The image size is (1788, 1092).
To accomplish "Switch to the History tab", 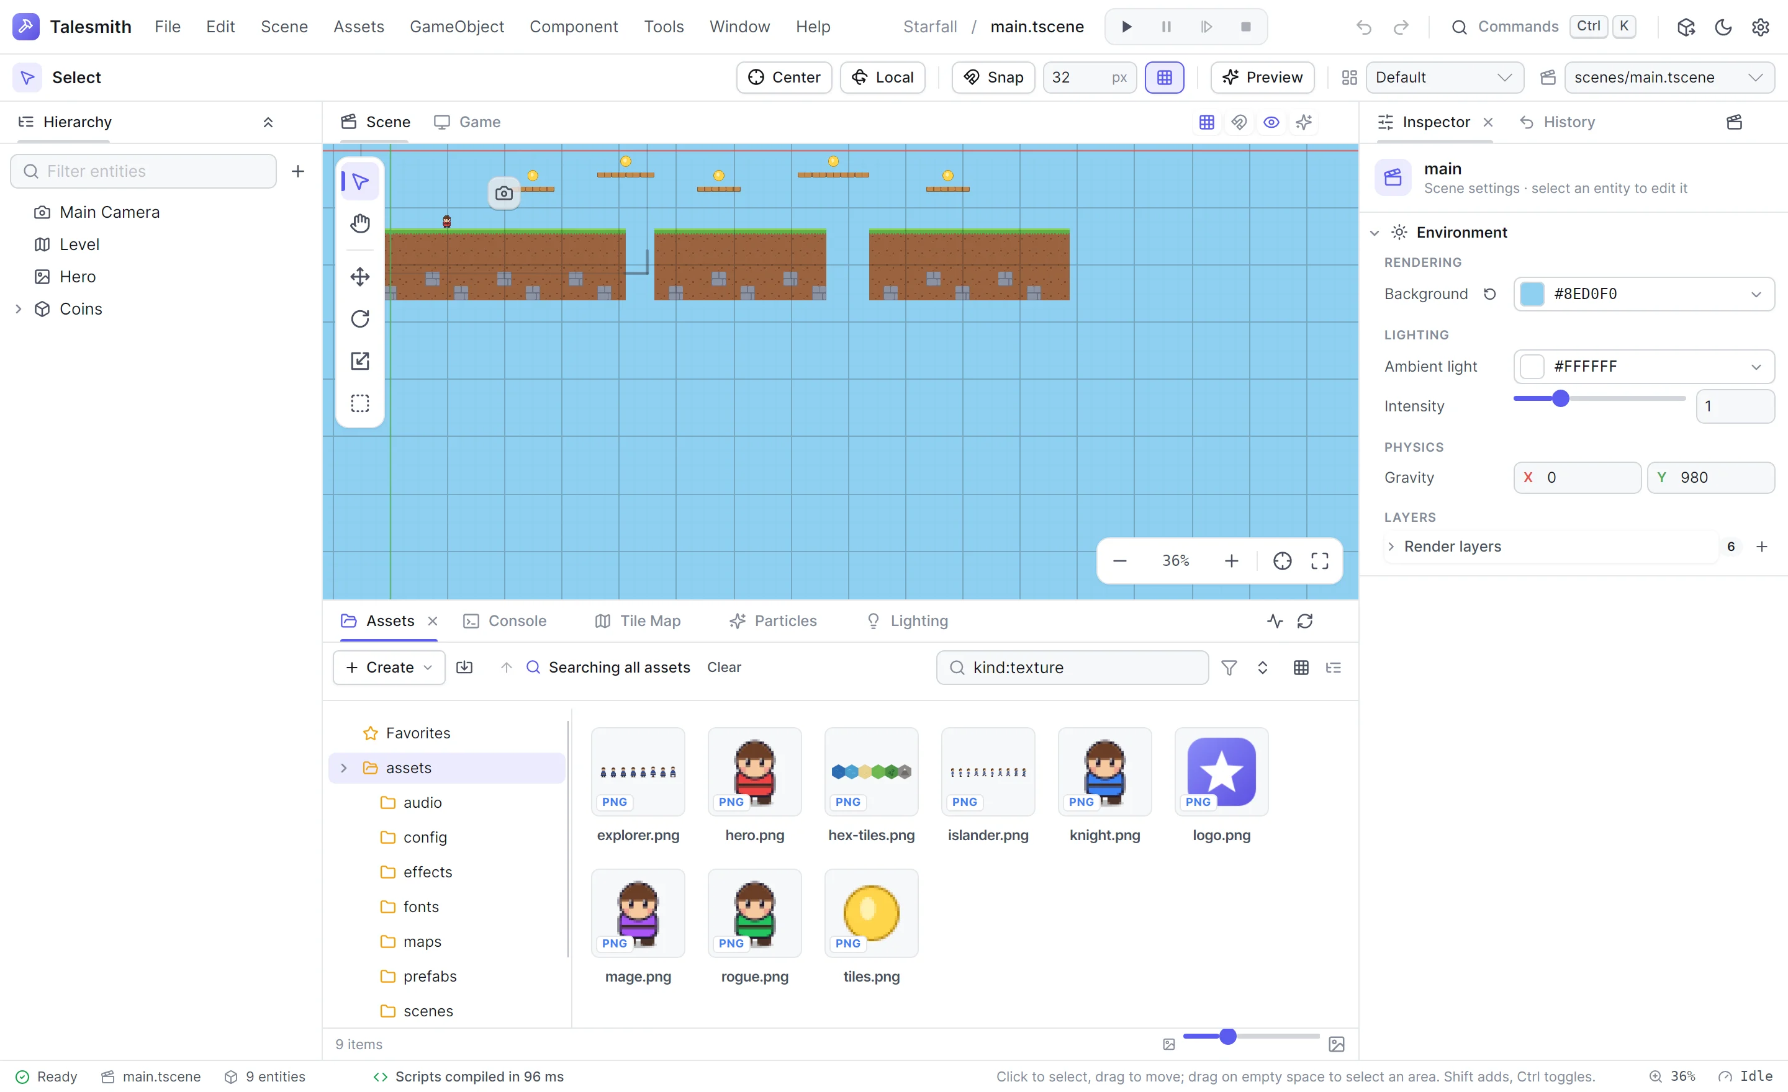I will coord(1557,122).
